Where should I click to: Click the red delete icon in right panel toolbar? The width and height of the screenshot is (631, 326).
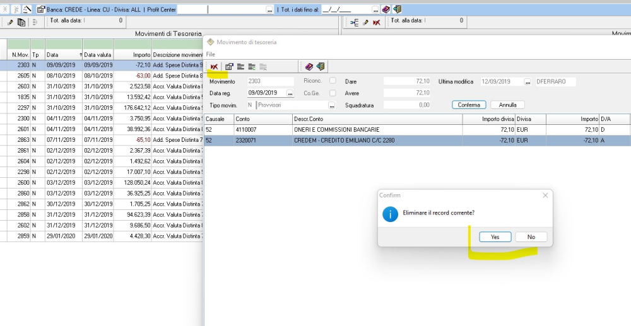(x=376, y=22)
